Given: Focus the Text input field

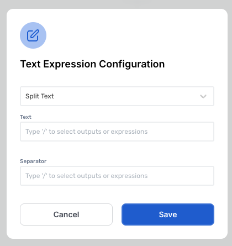Looking at the screenshot, I should click(x=117, y=132).
